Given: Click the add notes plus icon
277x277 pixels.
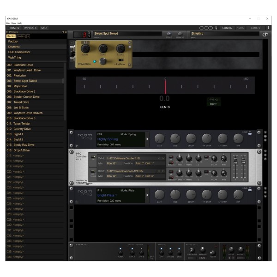Looking at the screenshot, I should click(28, 36).
